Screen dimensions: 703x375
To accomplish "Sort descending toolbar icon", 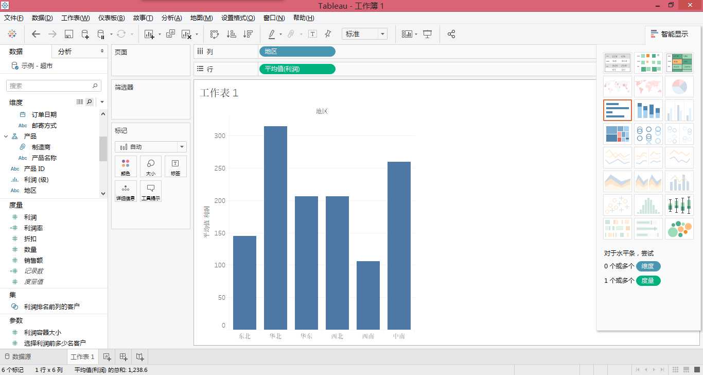I will point(248,34).
